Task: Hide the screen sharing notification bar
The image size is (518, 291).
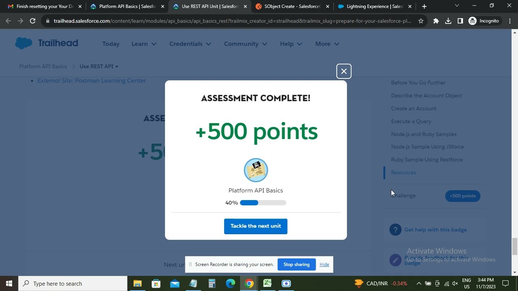Action: 324,264
